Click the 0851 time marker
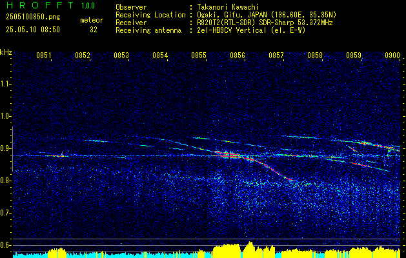Viewport: 406px width, 258px height. click(44, 55)
